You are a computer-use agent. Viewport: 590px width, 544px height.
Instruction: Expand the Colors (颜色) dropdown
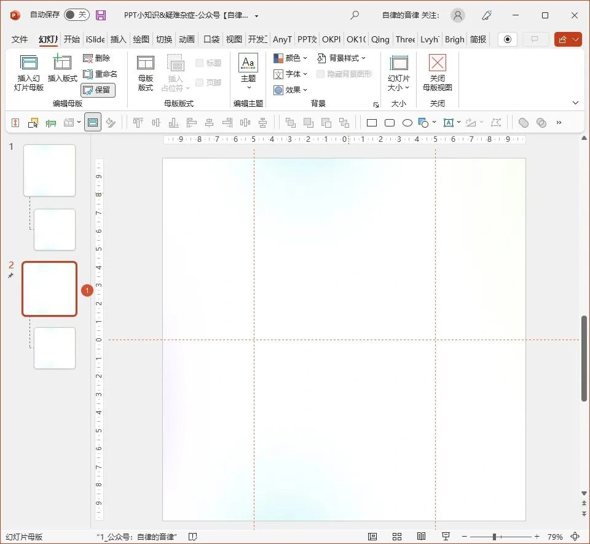pyautogui.click(x=291, y=58)
